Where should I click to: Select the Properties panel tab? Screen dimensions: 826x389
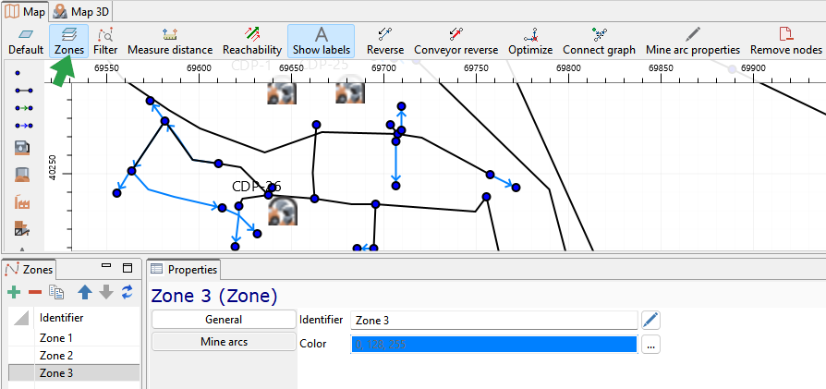(x=184, y=270)
